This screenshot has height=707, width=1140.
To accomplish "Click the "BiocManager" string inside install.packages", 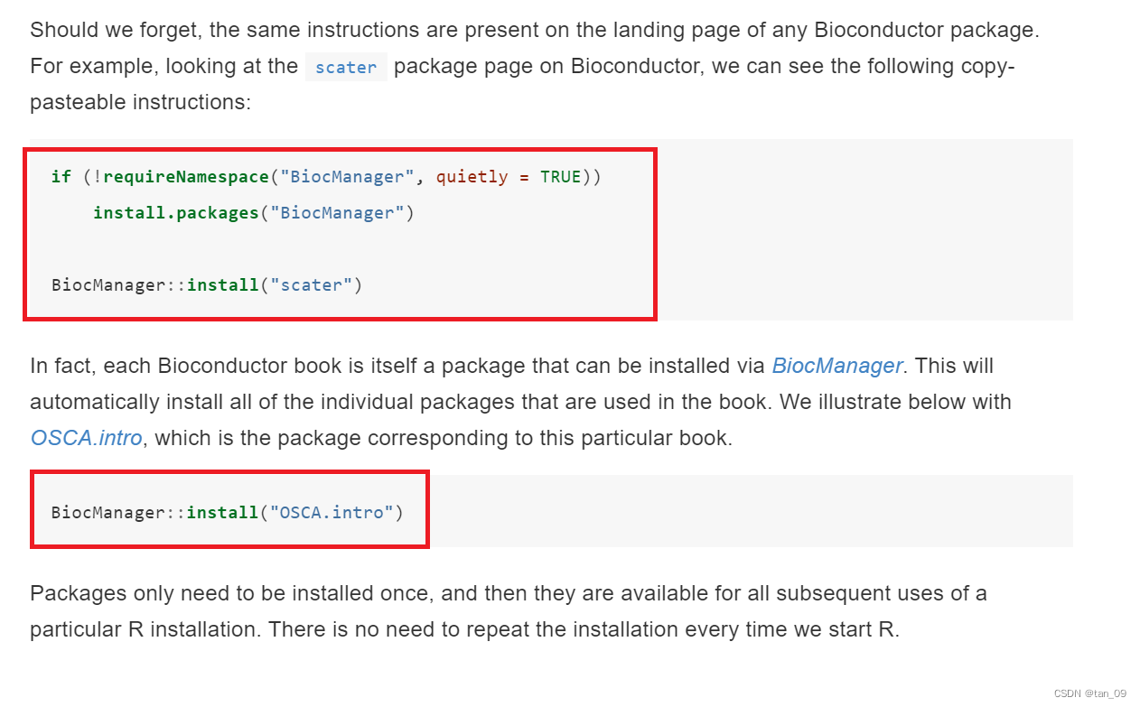I will click(337, 213).
